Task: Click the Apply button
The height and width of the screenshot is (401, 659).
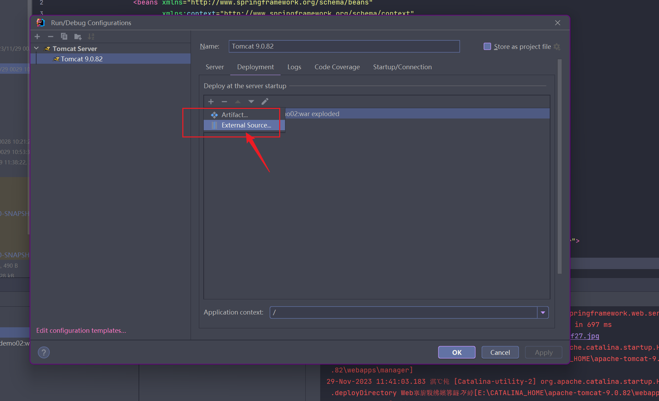Action: (x=544, y=352)
